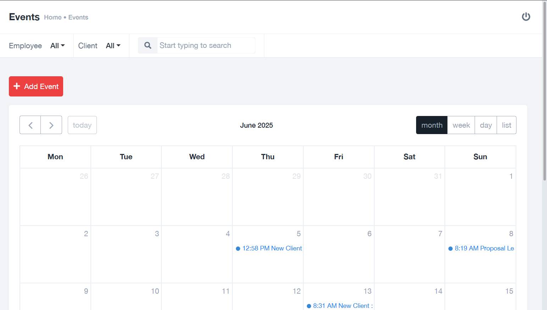Viewport: 547px width, 310px height.
Task: Open the Home breadcrumb link
Action: (53, 17)
